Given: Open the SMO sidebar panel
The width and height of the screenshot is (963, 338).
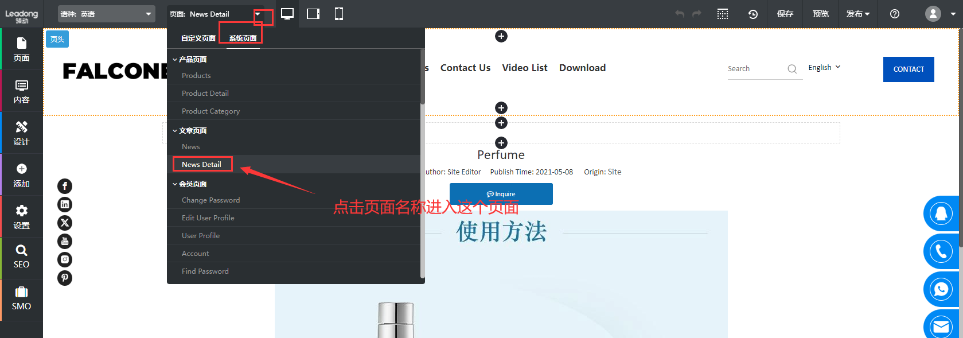Looking at the screenshot, I should coord(21,298).
